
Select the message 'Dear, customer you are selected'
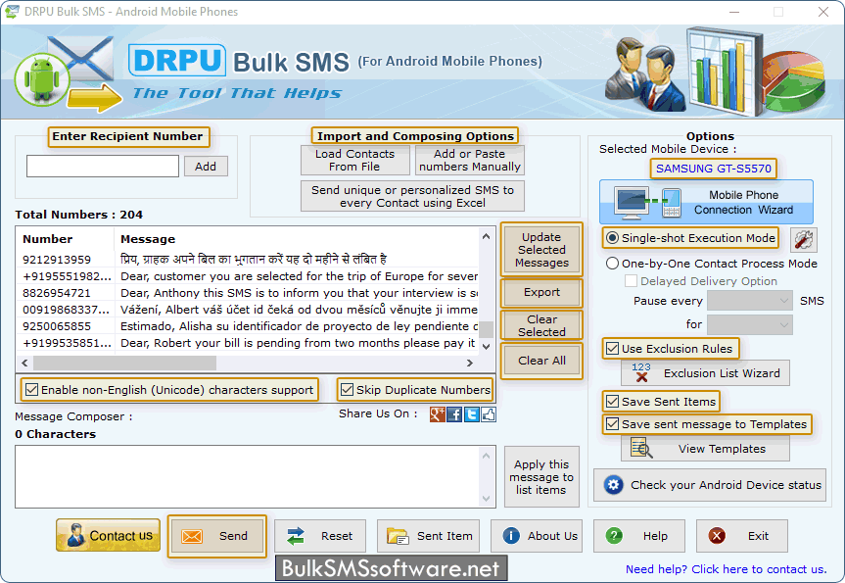click(x=299, y=276)
